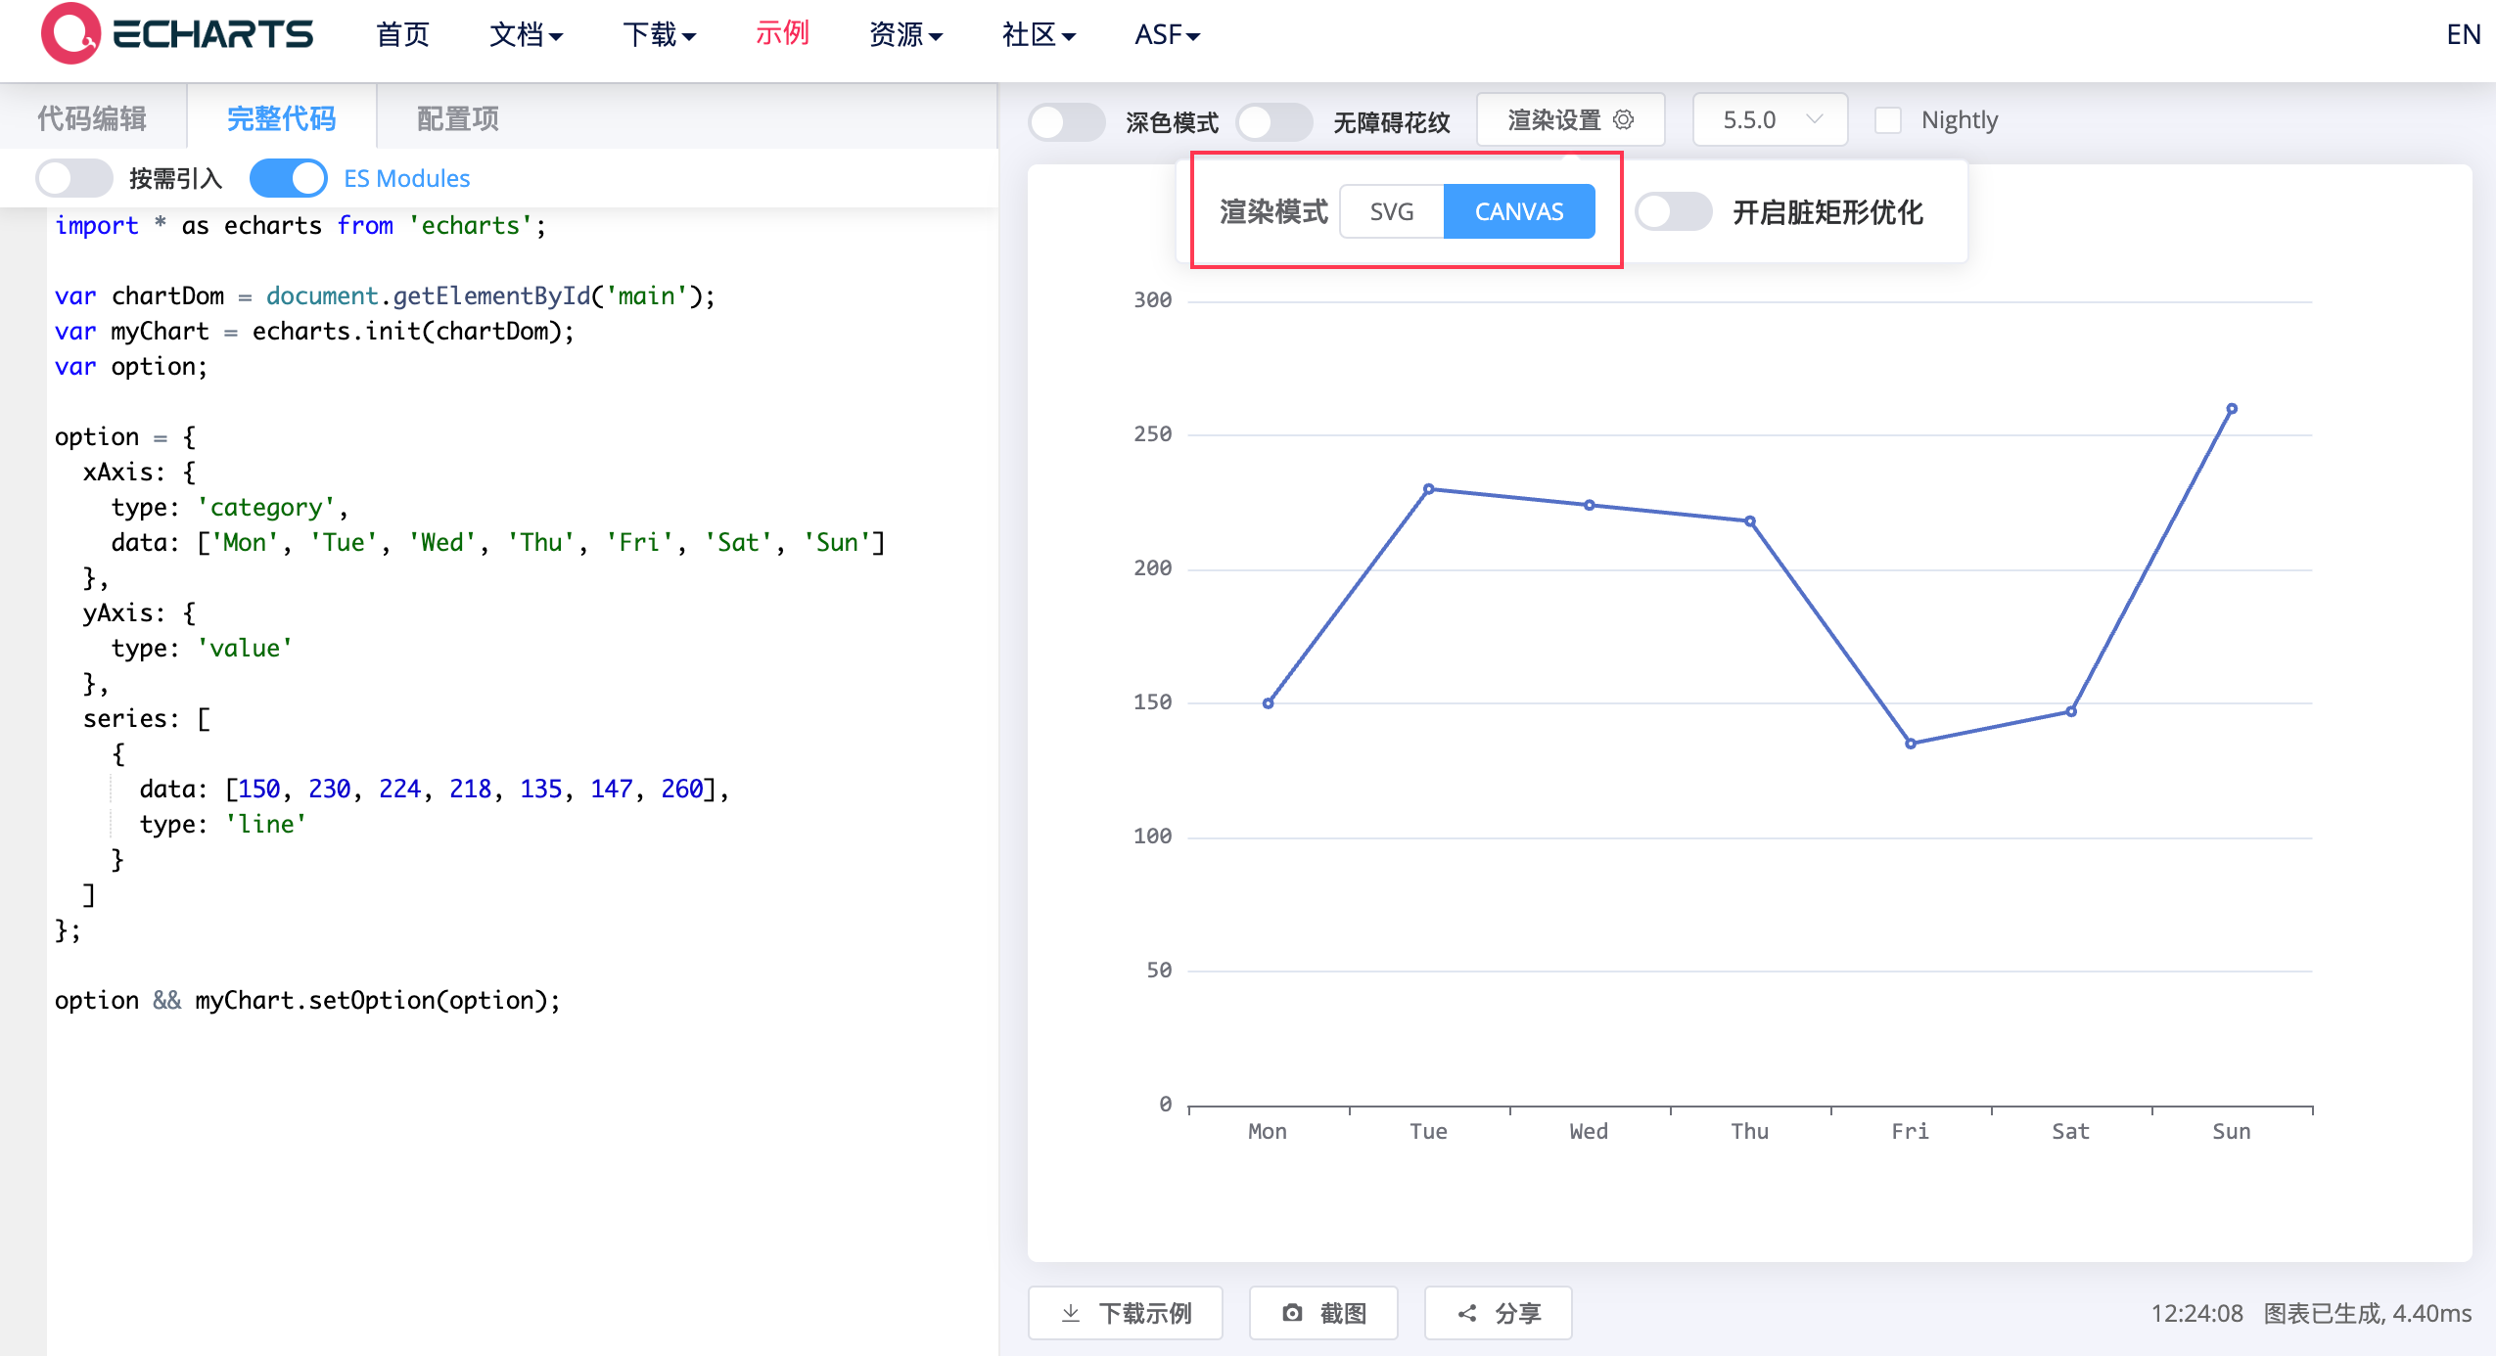
Task: Click the 图表已生成, 4.40ms status text
Action: click(2367, 1313)
